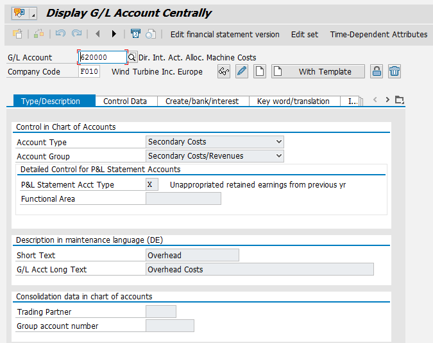Click the padlock block icon
Viewport: 433px width, 343px height.
pos(377,71)
